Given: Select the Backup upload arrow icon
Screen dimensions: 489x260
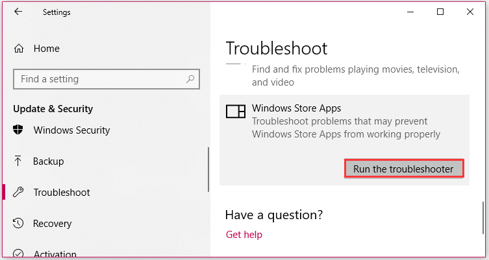Looking at the screenshot, I should tap(18, 161).
